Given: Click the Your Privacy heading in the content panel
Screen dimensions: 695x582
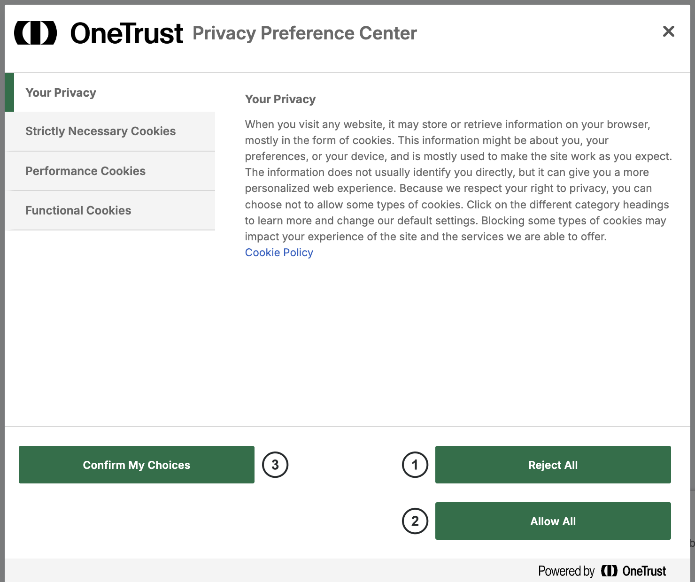Looking at the screenshot, I should click(280, 100).
